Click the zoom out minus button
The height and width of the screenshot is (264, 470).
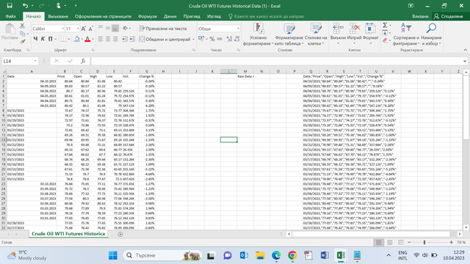pos(409,243)
